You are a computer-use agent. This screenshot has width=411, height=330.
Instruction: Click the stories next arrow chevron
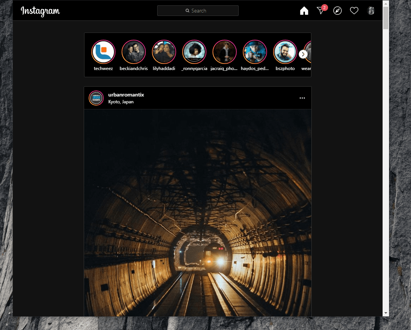[x=303, y=54]
